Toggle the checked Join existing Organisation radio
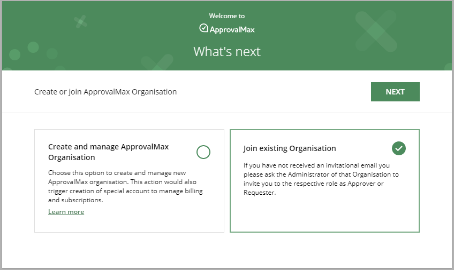The height and width of the screenshot is (270, 454). click(399, 148)
